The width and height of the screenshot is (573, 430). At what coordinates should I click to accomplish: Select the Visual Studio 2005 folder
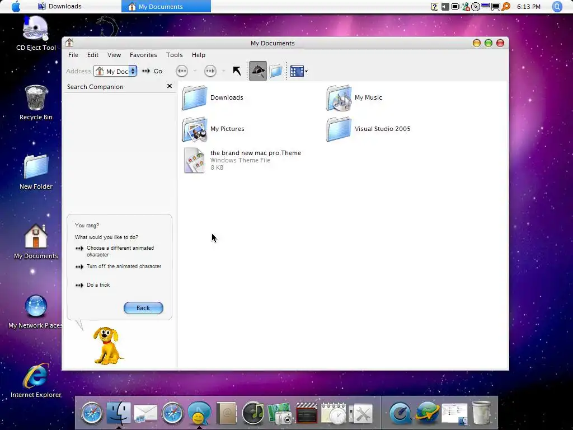[368, 129]
